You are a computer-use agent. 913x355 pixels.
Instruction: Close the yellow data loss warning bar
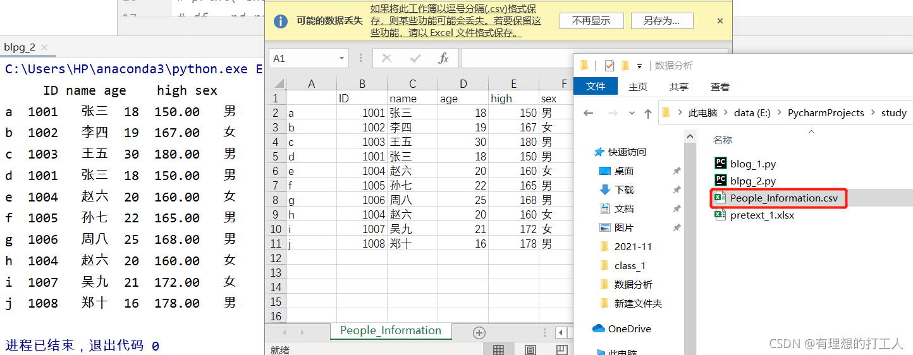[720, 21]
